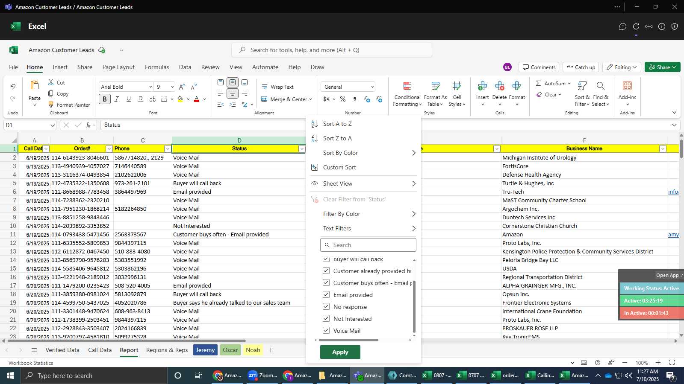
Task: Apply comma style format
Action: click(355, 99)
